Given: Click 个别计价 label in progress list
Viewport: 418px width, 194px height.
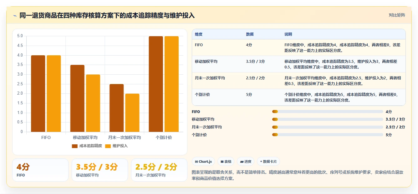Looking at the screenshot, I should 199,135.
